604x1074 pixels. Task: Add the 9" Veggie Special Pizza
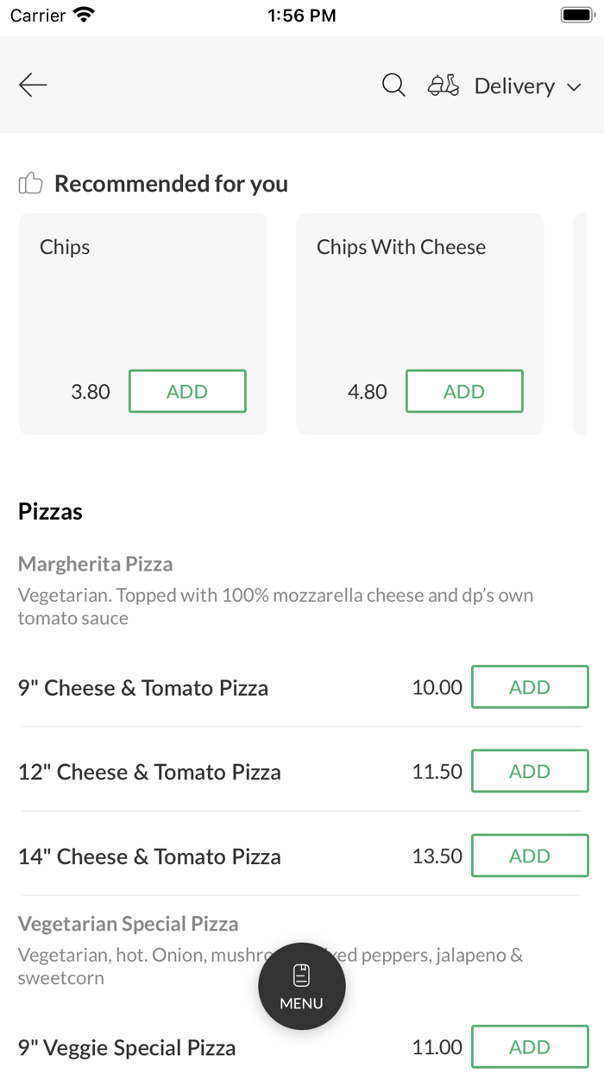[x=530, y=1046]
